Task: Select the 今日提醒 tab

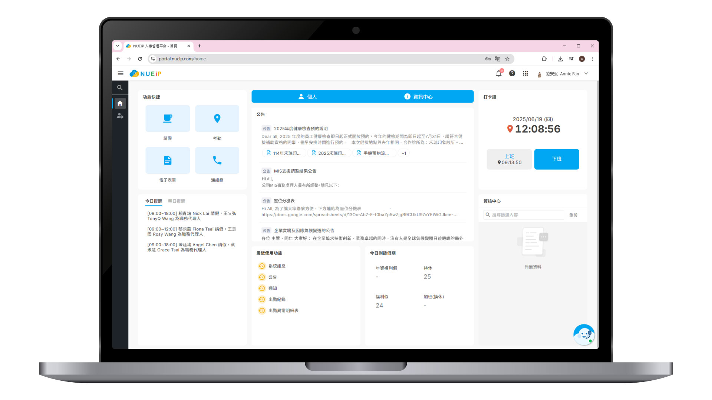Action: (x=154, y=201)
